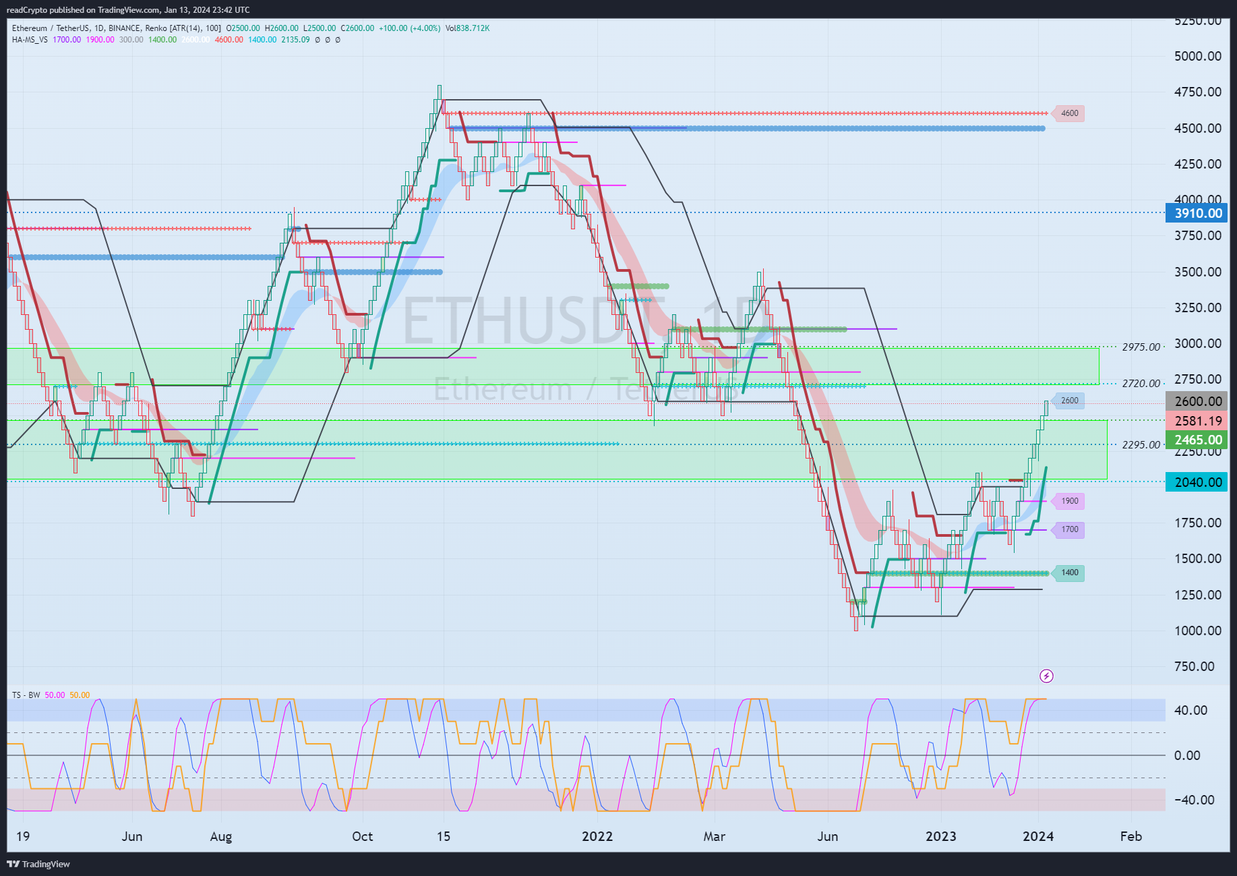Screen dimensions: 1237x876
Task: Click the Feb label on time axis
Action: click(1131, 836)
